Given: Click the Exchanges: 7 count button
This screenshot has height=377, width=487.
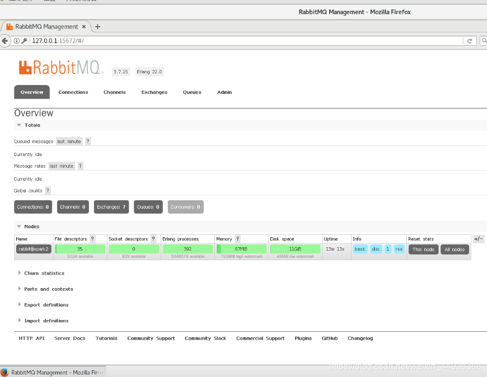Looking at the screenshot, I should pyautogui.click(x=111, y=207).
